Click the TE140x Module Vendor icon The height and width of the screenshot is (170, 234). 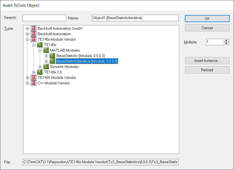(34, 39)
